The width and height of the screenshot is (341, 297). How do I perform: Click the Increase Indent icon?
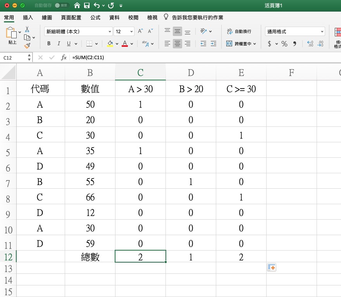pyautogui.click(x=213, y=44)
